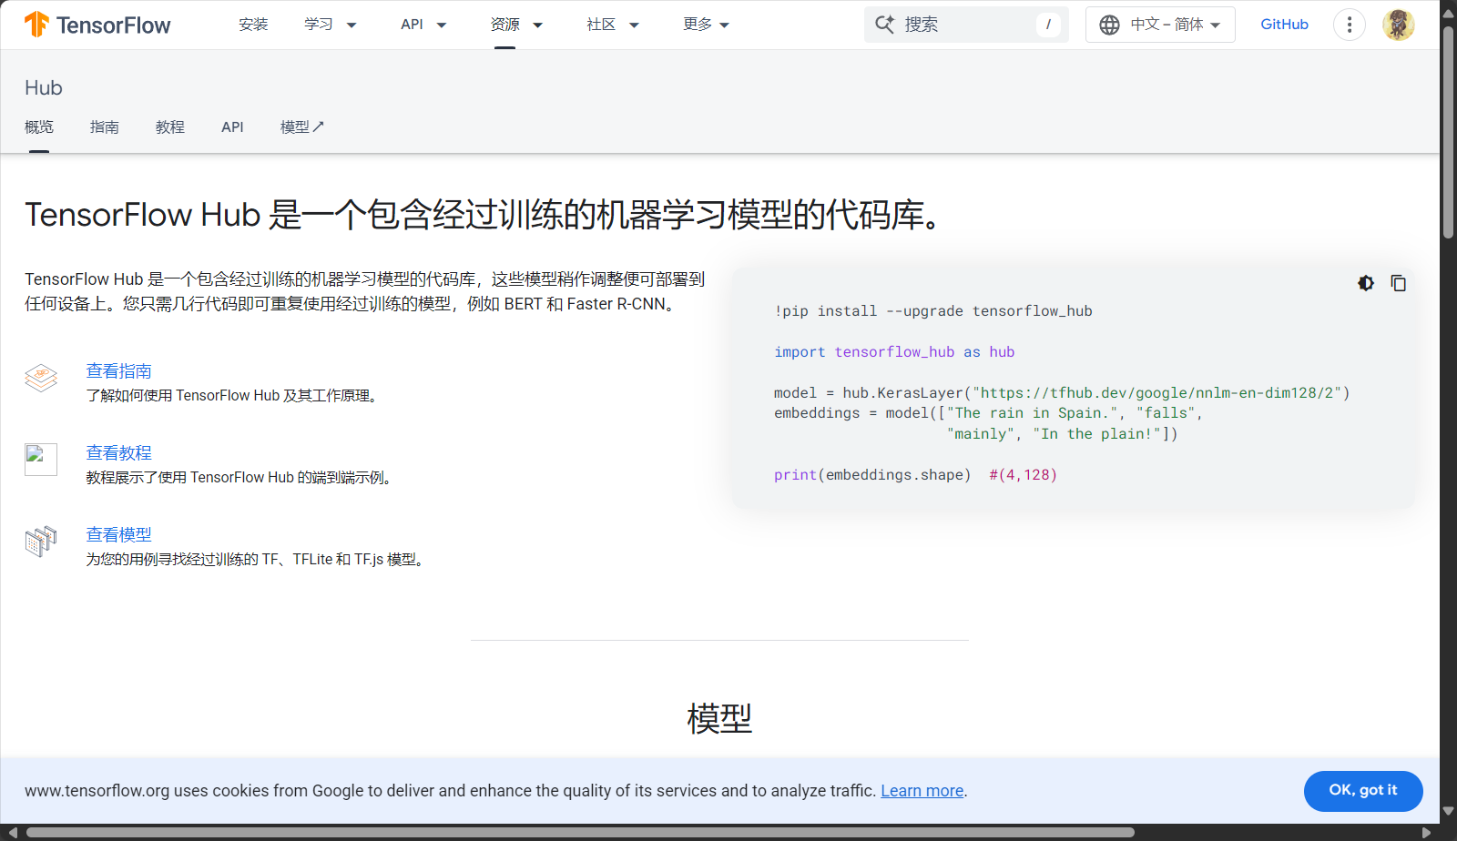The width and height of the screenshot is (1457, 841).
Task: Toggle dark code theme icon
Action: point(1366,283)
